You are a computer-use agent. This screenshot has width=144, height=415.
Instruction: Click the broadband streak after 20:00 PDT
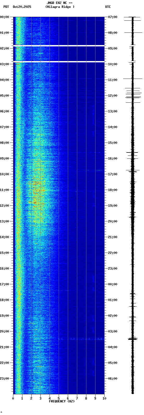point(81,339)
